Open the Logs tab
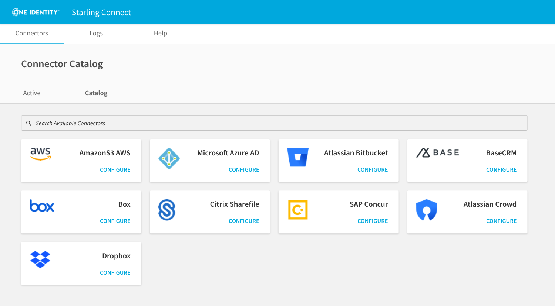 tap(96, 33)
